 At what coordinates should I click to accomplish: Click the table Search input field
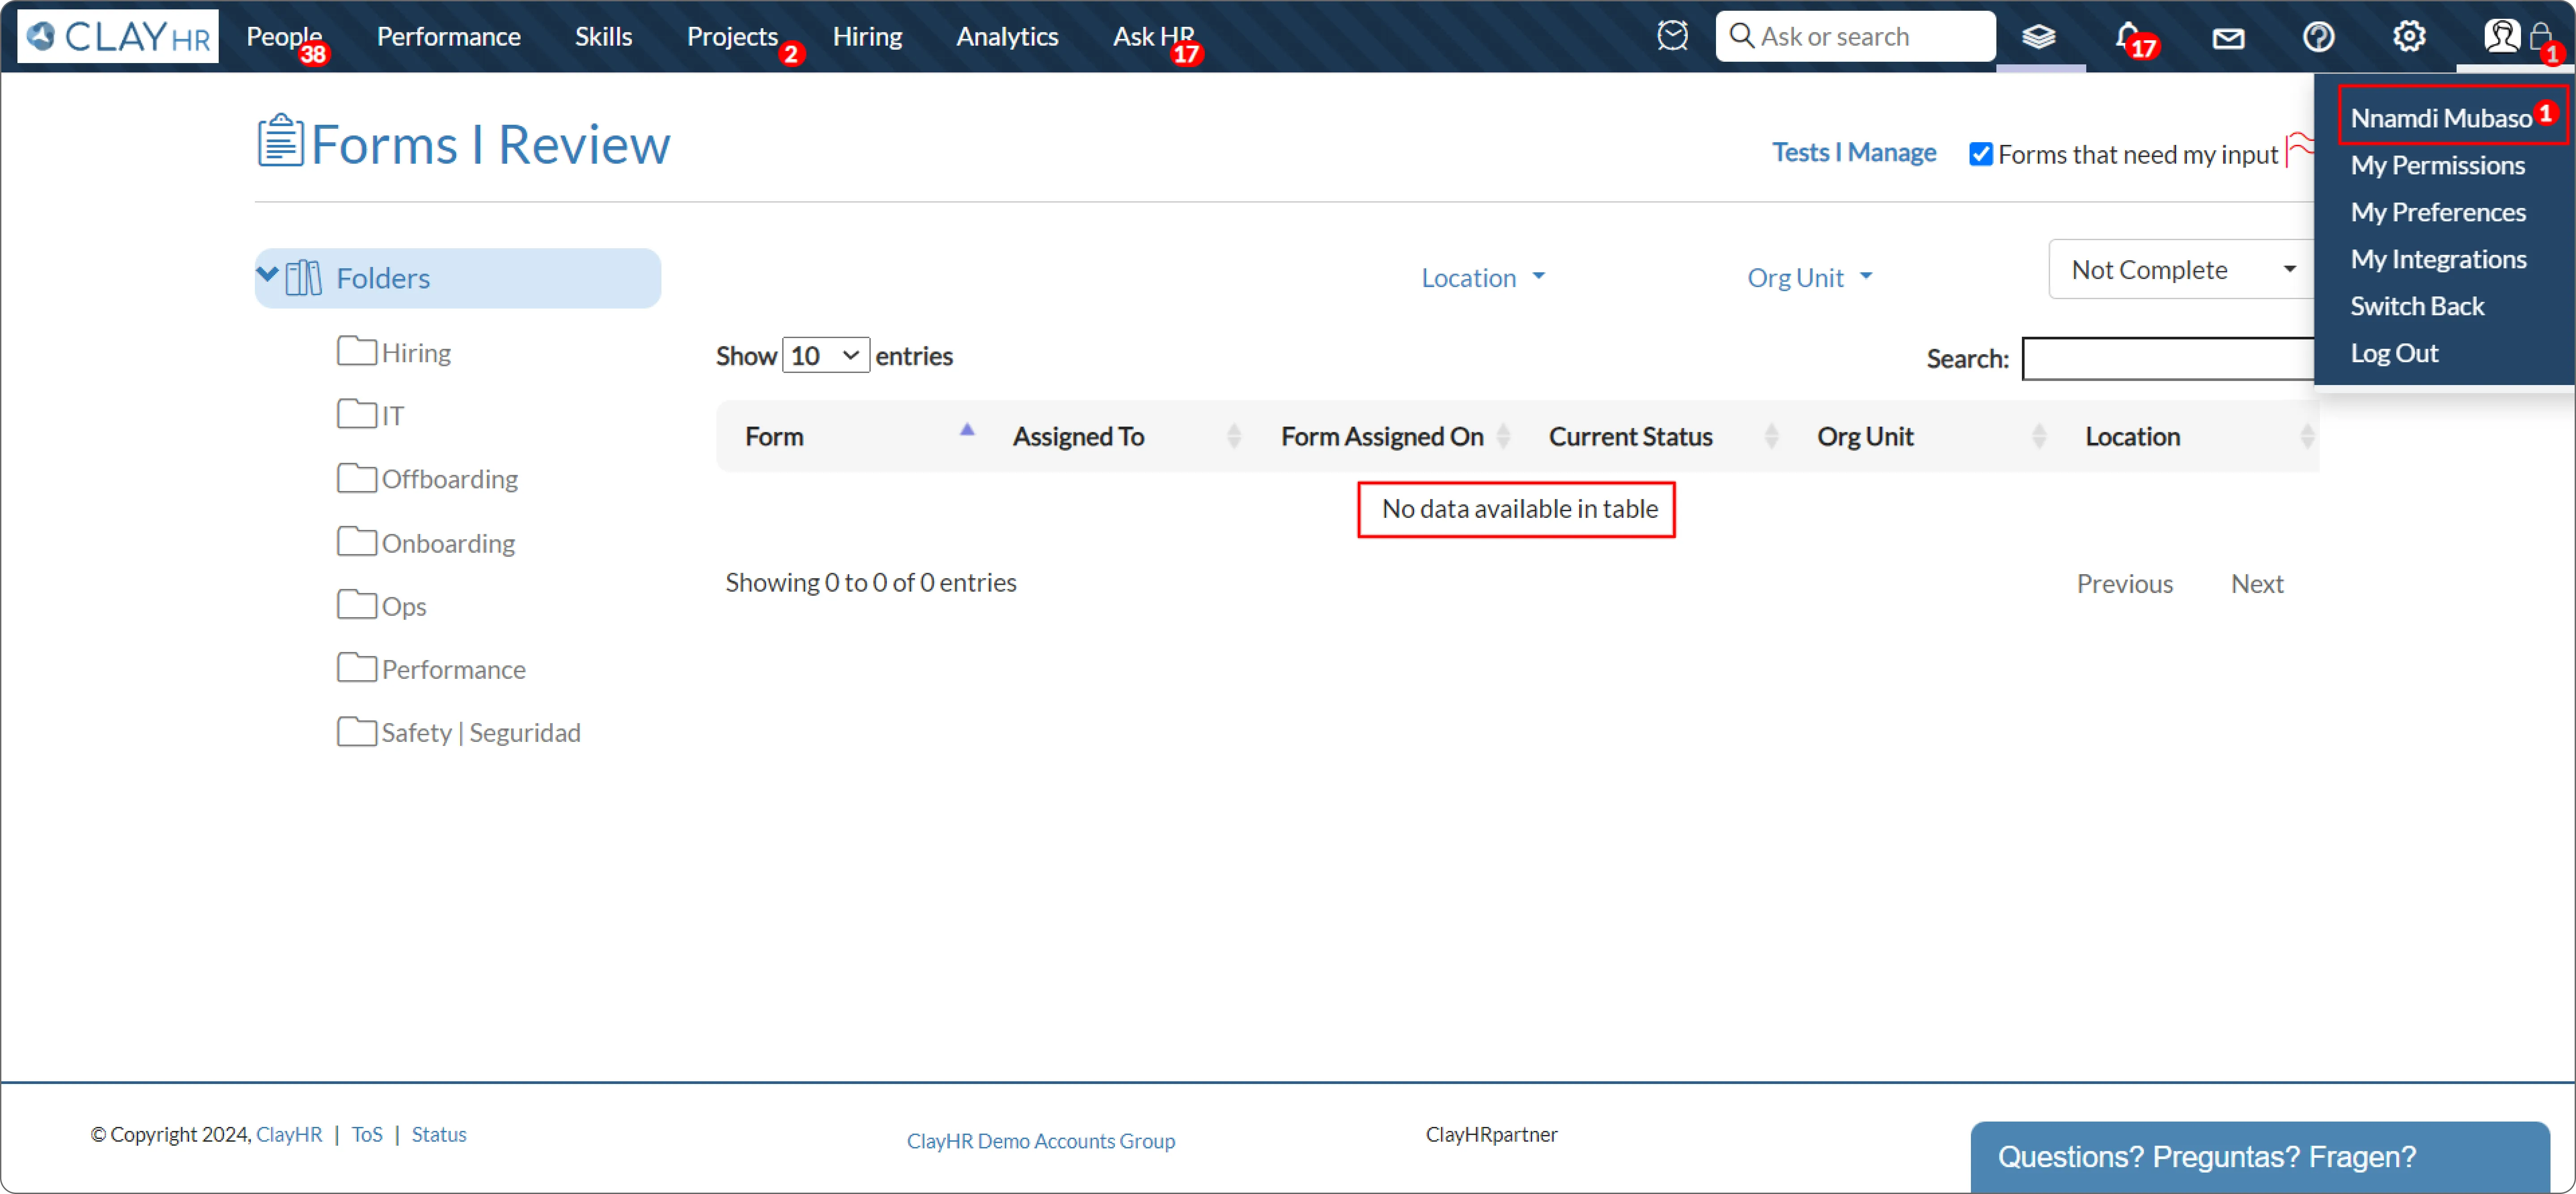[x=2166, y=359]
